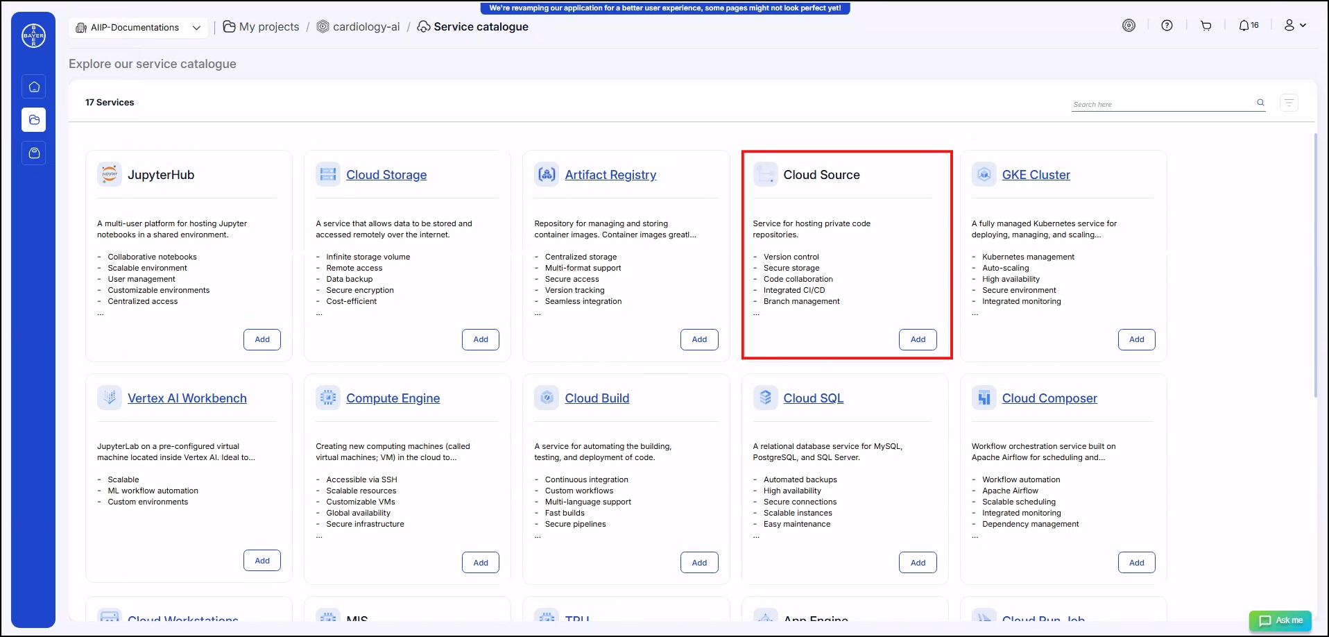Screen dimensions: 1329x637
Task: Click the catalogue vertical scrollbar
Action: click(1315, 265)
